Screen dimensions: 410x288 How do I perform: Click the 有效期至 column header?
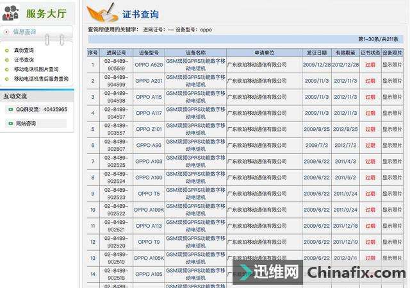coord(345,53)
